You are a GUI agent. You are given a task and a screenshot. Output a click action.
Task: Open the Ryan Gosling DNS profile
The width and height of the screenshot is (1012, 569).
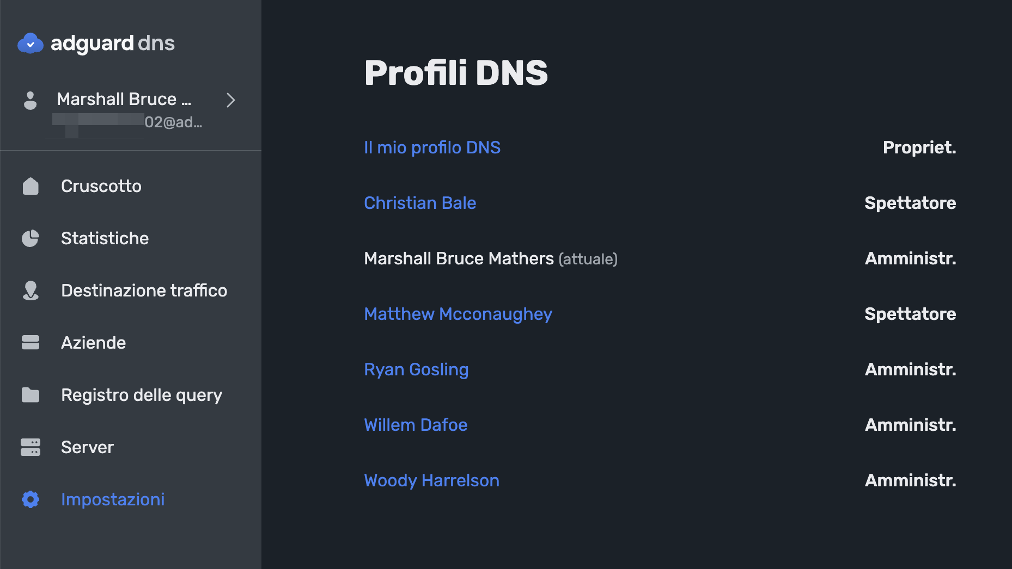[416, 369]
